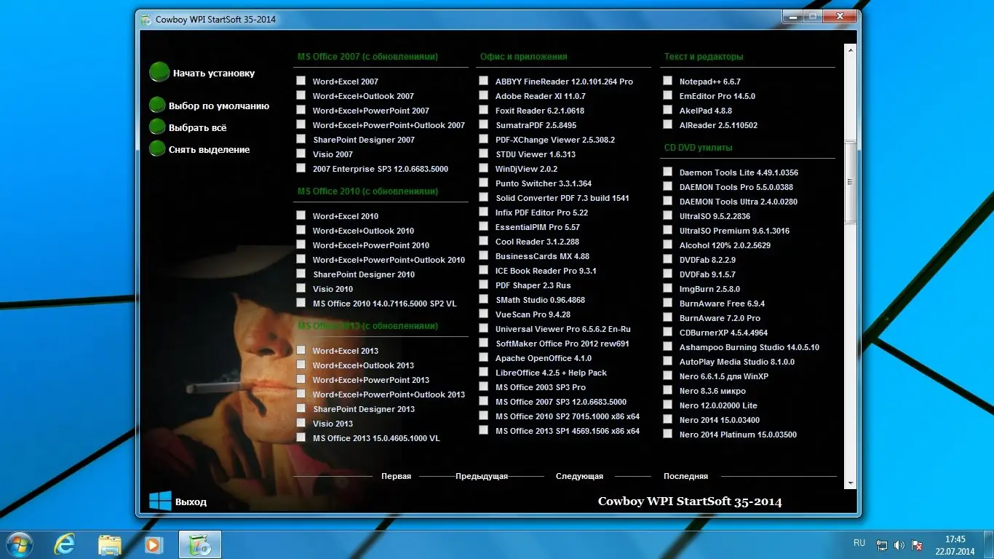Screen dimensions: 994x559
Task: Tick Visio 2007 checkbox
Action: 301,154
